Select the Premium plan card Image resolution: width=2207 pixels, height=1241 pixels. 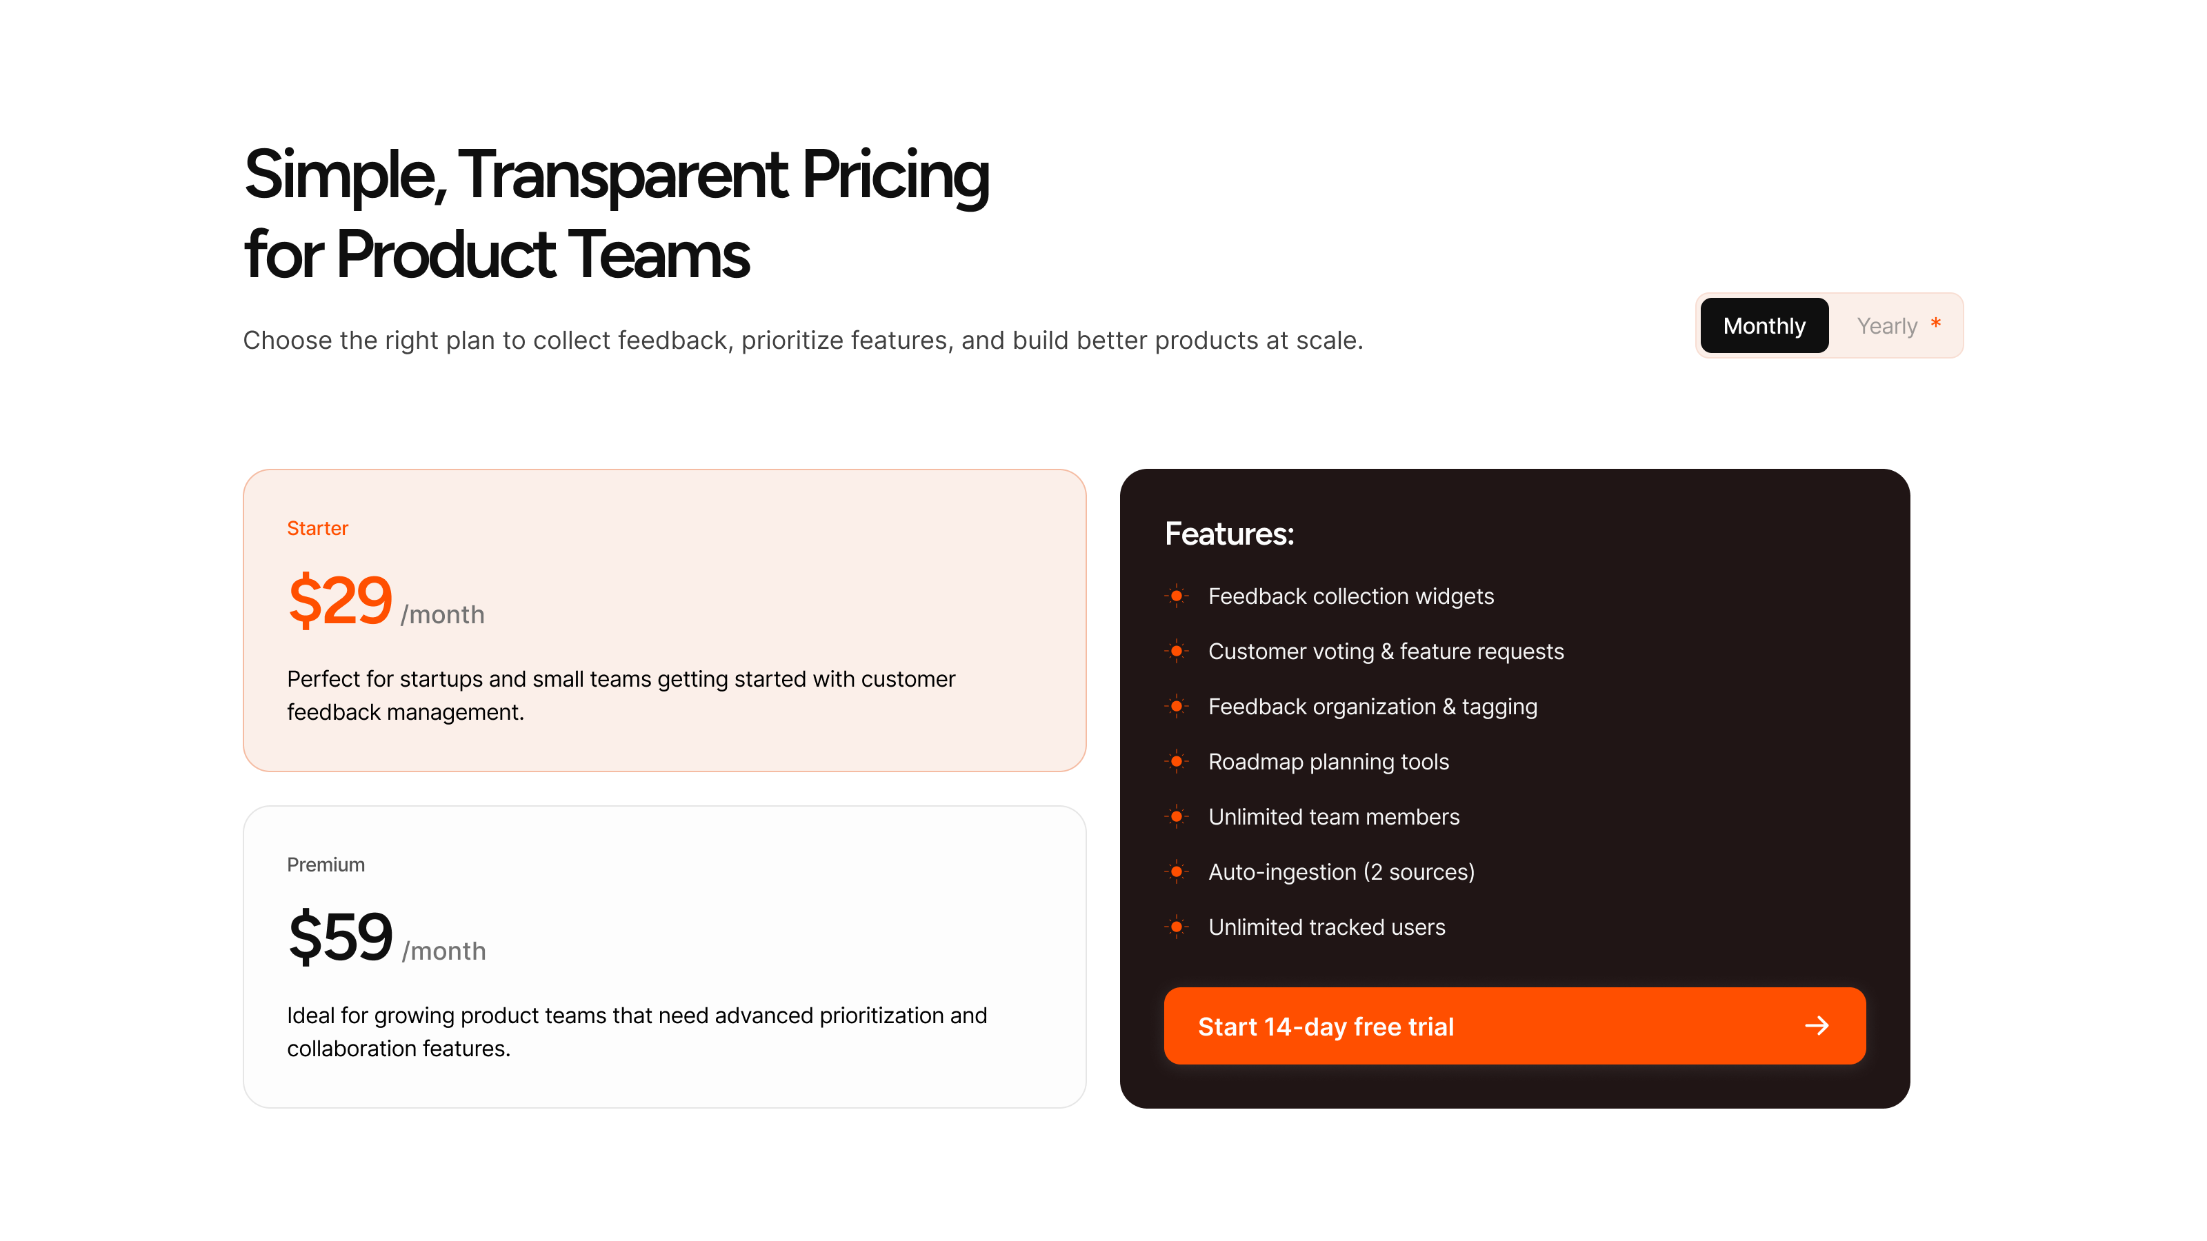tap(664, 957)
